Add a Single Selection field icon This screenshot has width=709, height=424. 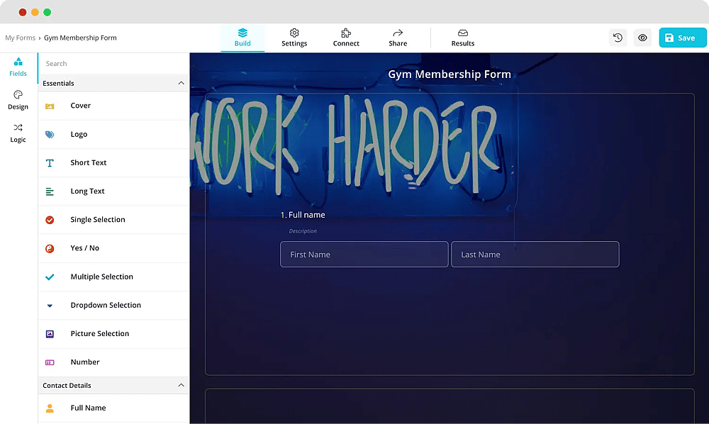[x=50, y=220]
